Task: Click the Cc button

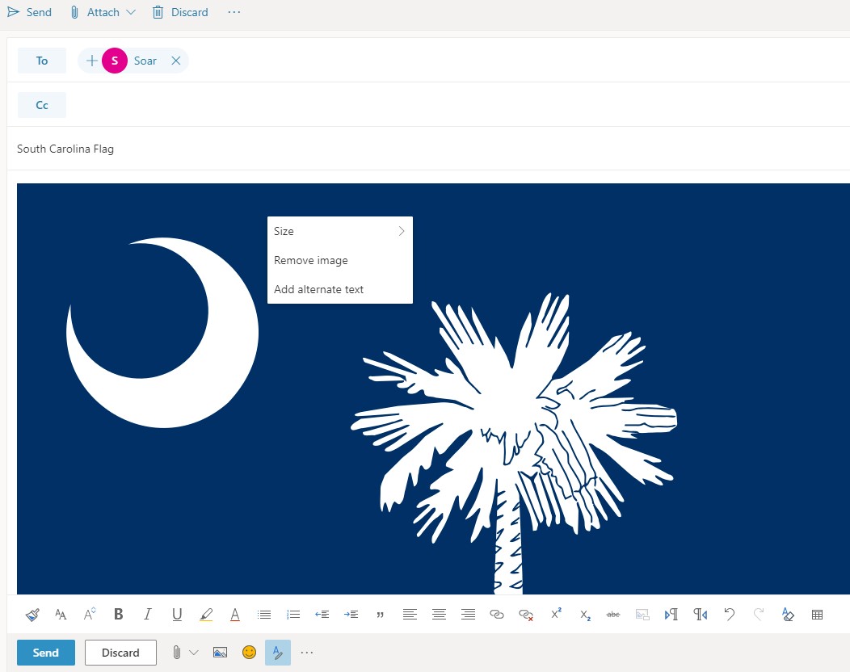Action: pyautogui.click(x=42, y=105)
